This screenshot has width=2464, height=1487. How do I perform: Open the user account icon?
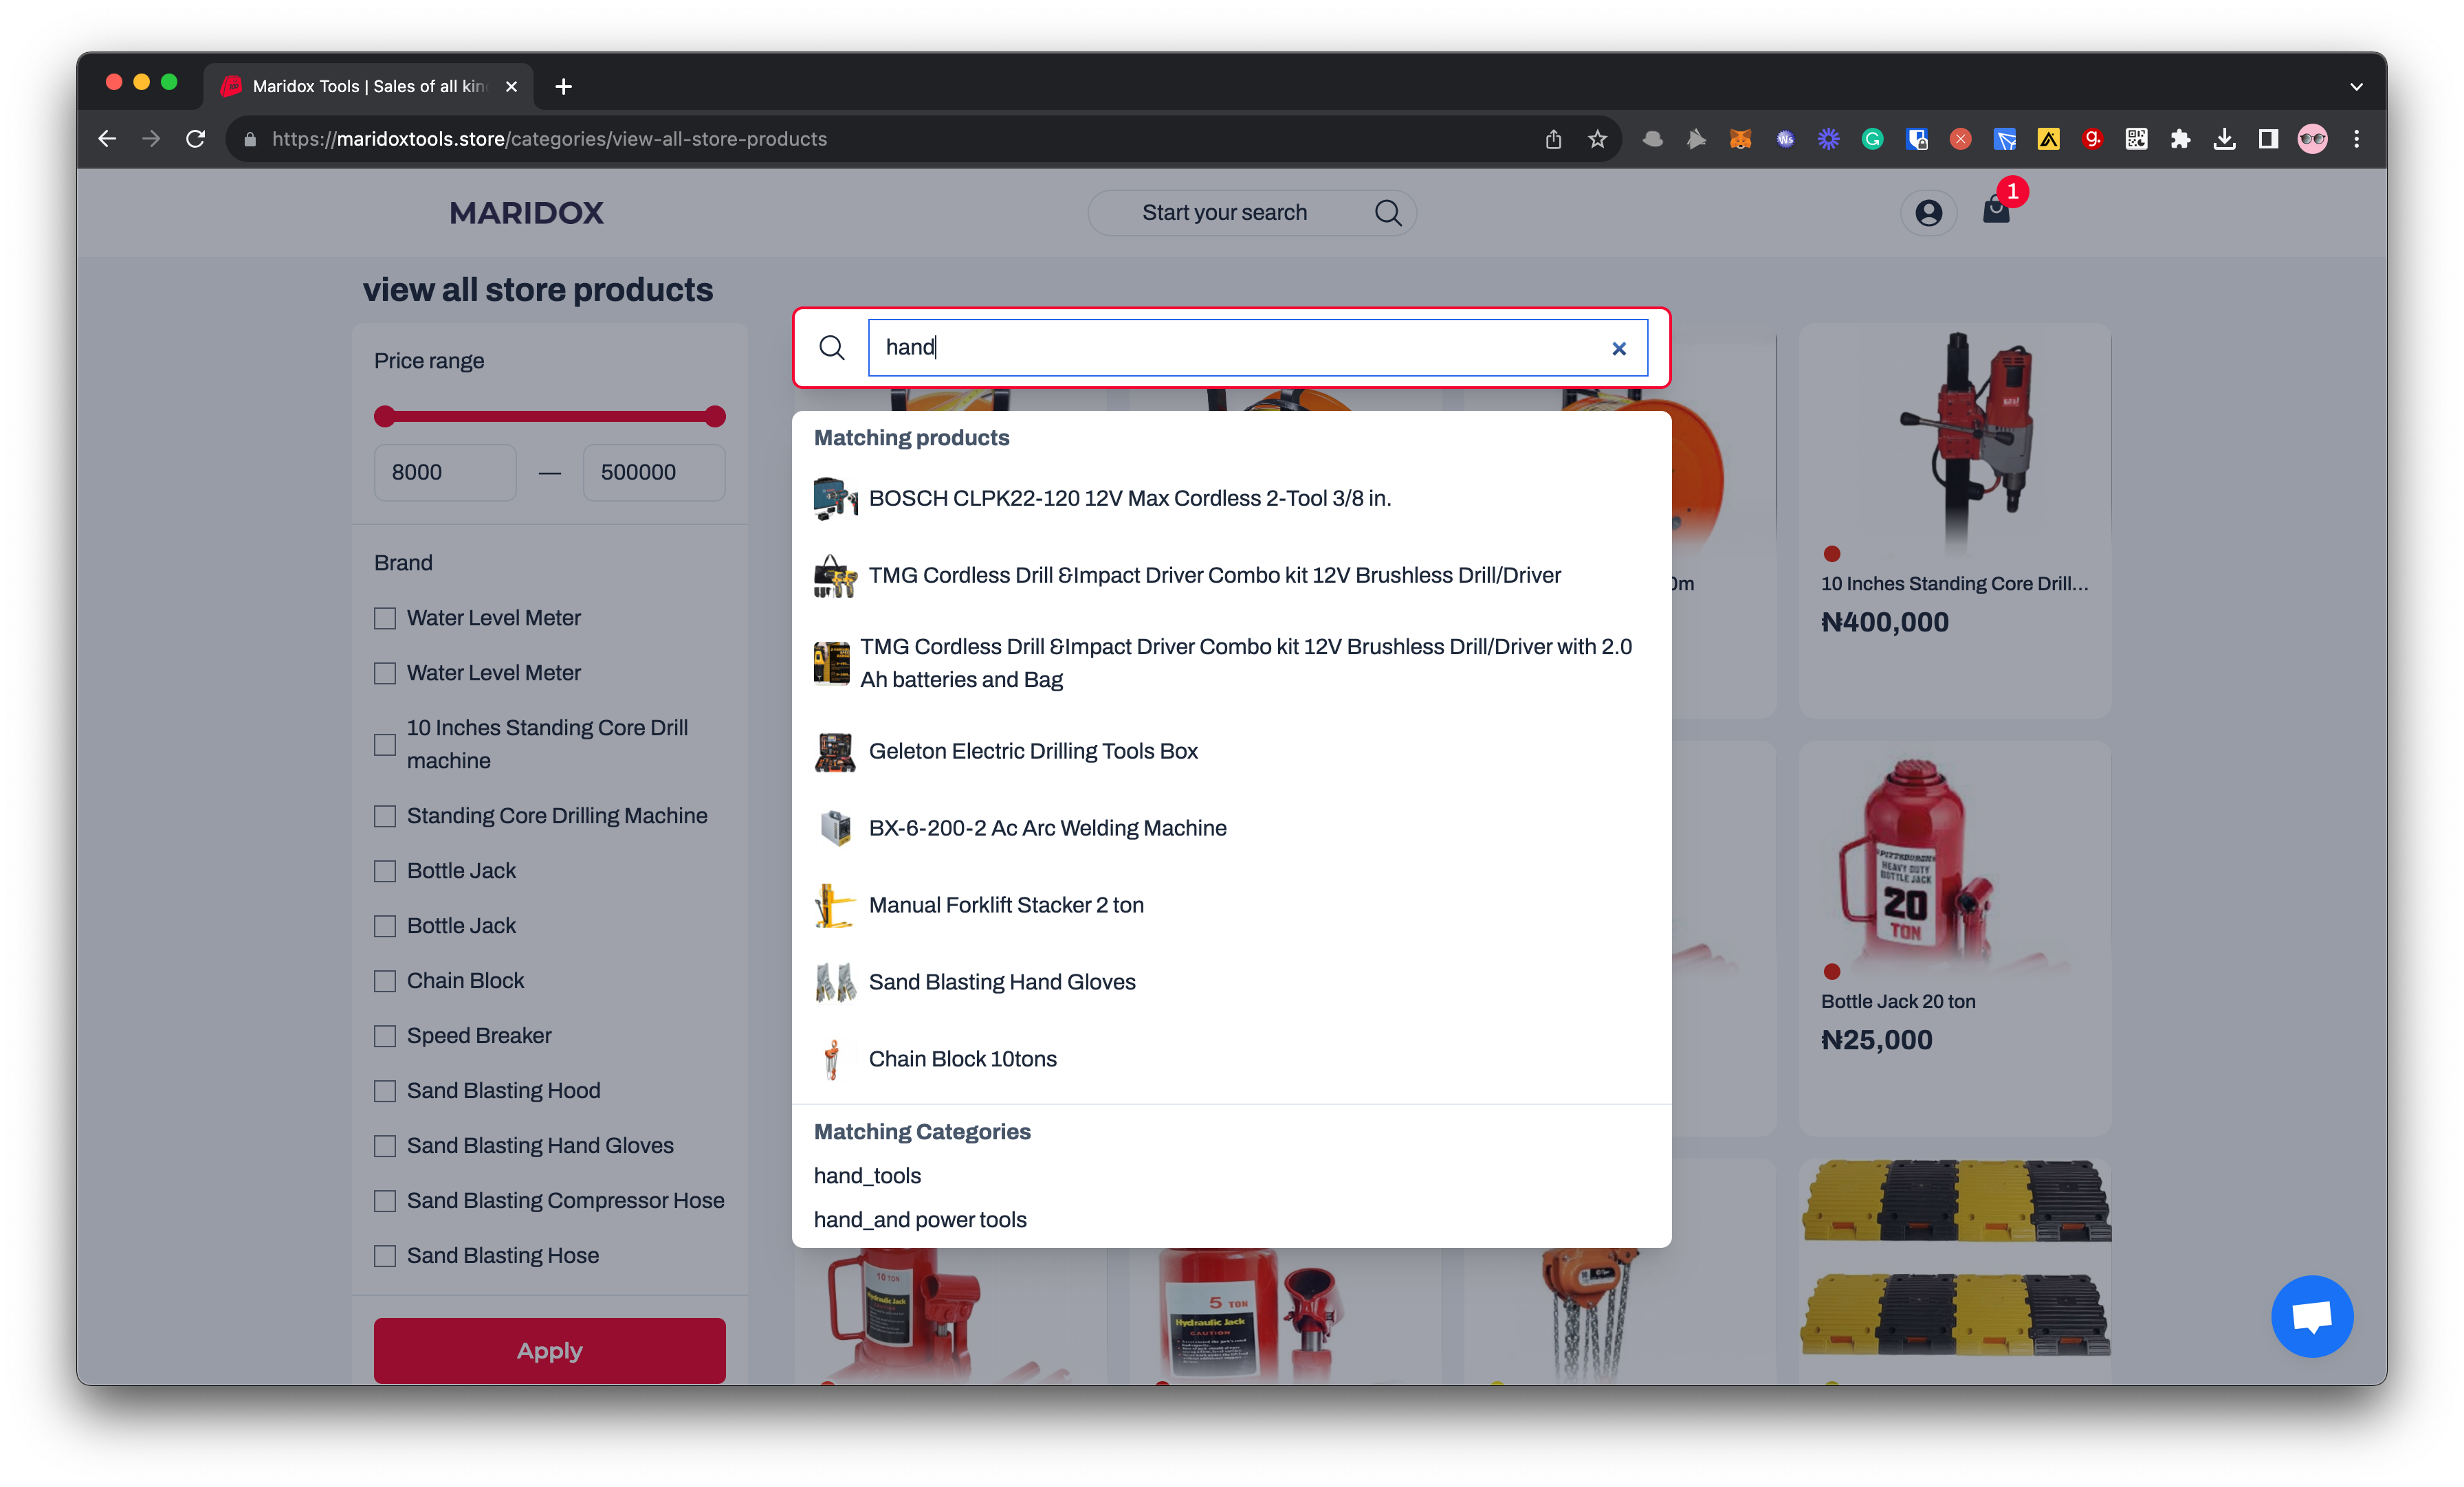tap(1928, 213)
